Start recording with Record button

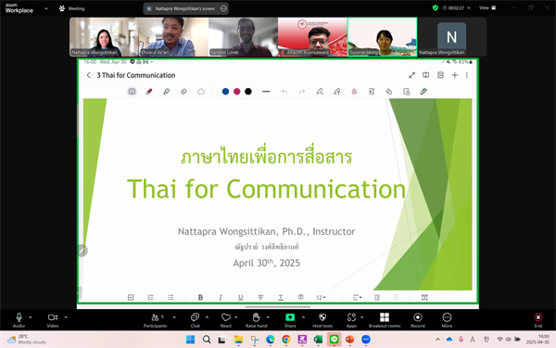click(x=418, y=320)
